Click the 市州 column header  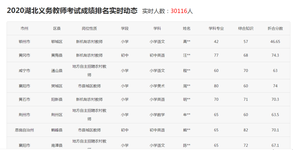tap(24, 28)
